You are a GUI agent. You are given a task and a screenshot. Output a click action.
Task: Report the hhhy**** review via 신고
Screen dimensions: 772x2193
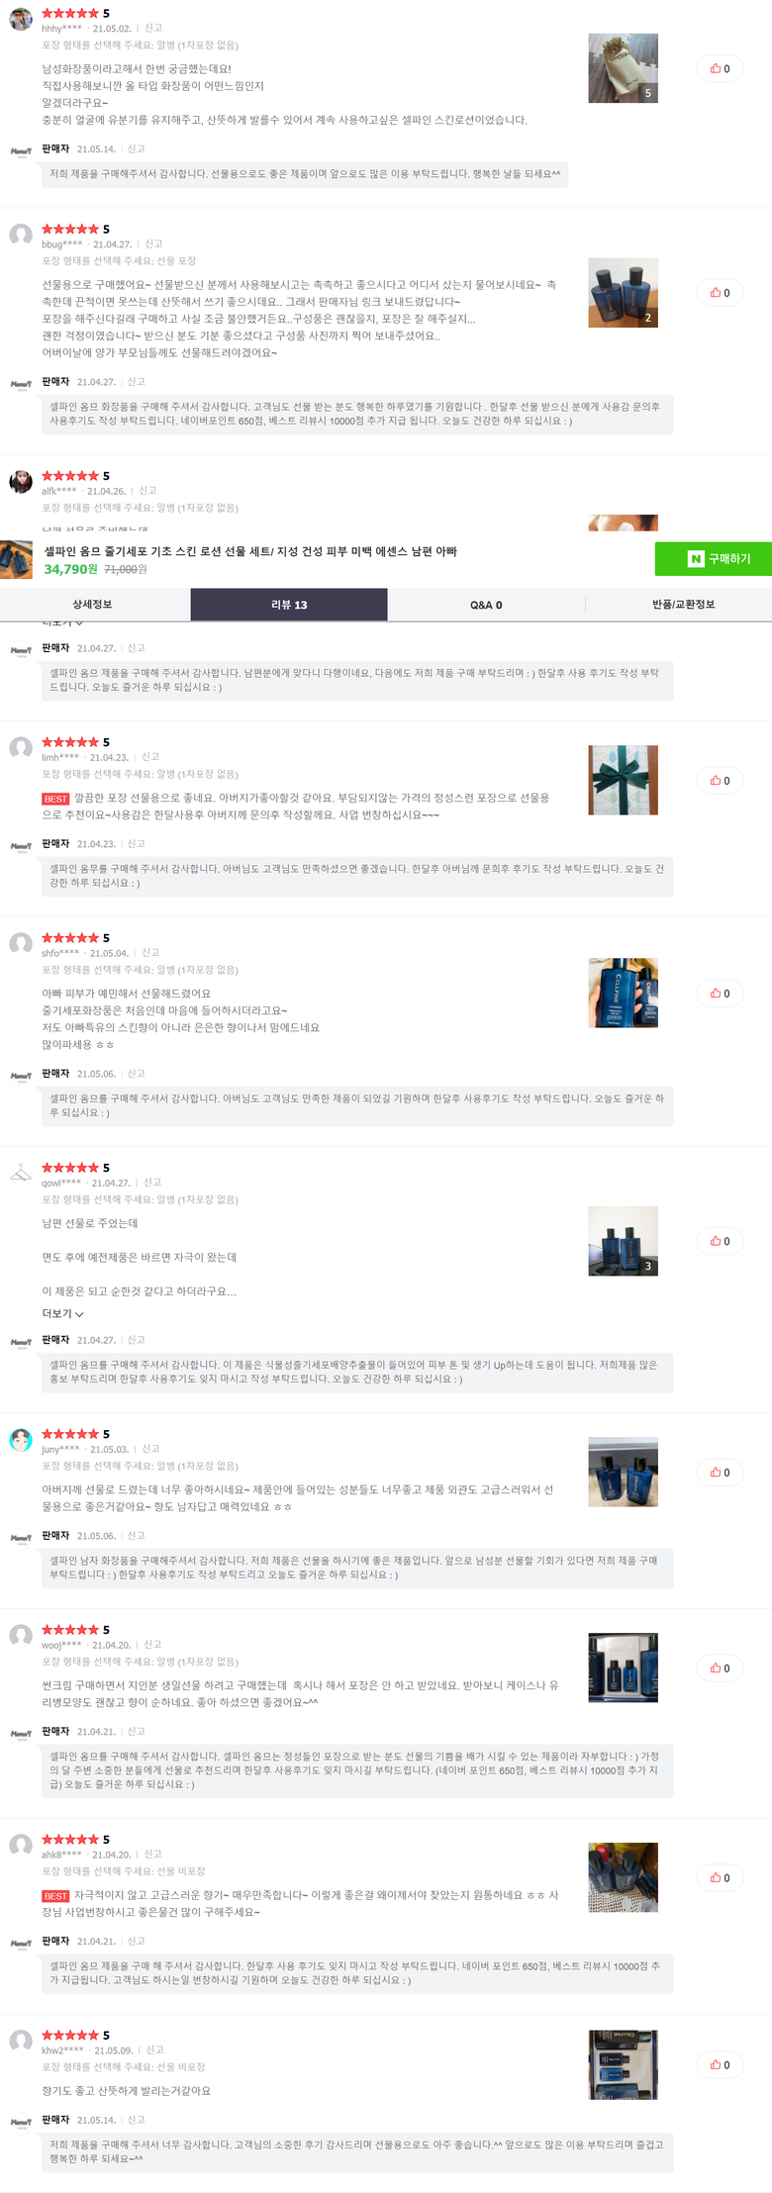click(153, 28)
